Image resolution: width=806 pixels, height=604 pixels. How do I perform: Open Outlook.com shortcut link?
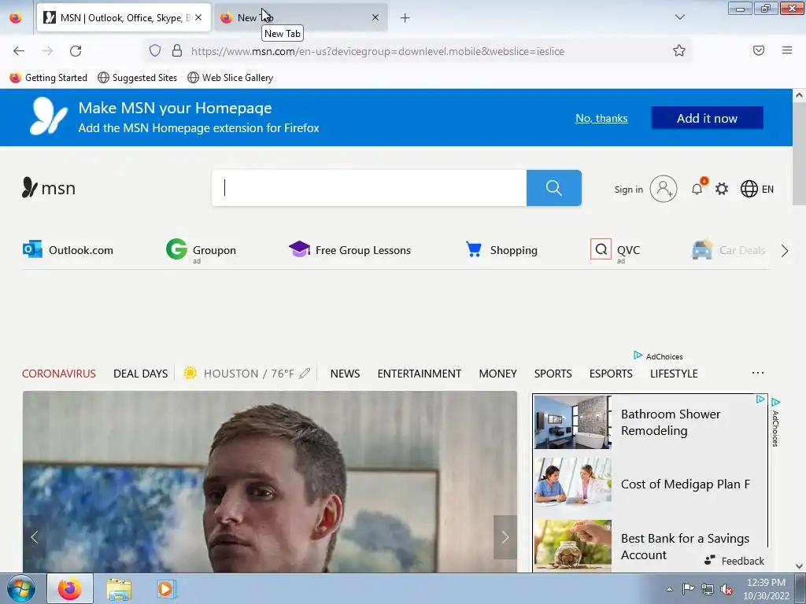[68, 250]
